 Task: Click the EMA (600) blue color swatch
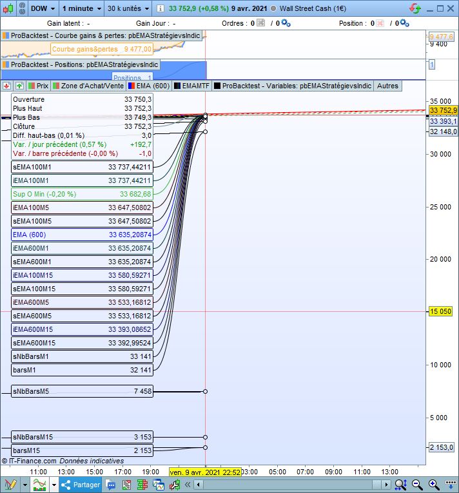tap(132, 86)
